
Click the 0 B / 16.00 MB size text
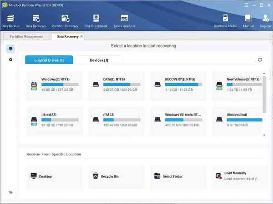click(237, 125)
